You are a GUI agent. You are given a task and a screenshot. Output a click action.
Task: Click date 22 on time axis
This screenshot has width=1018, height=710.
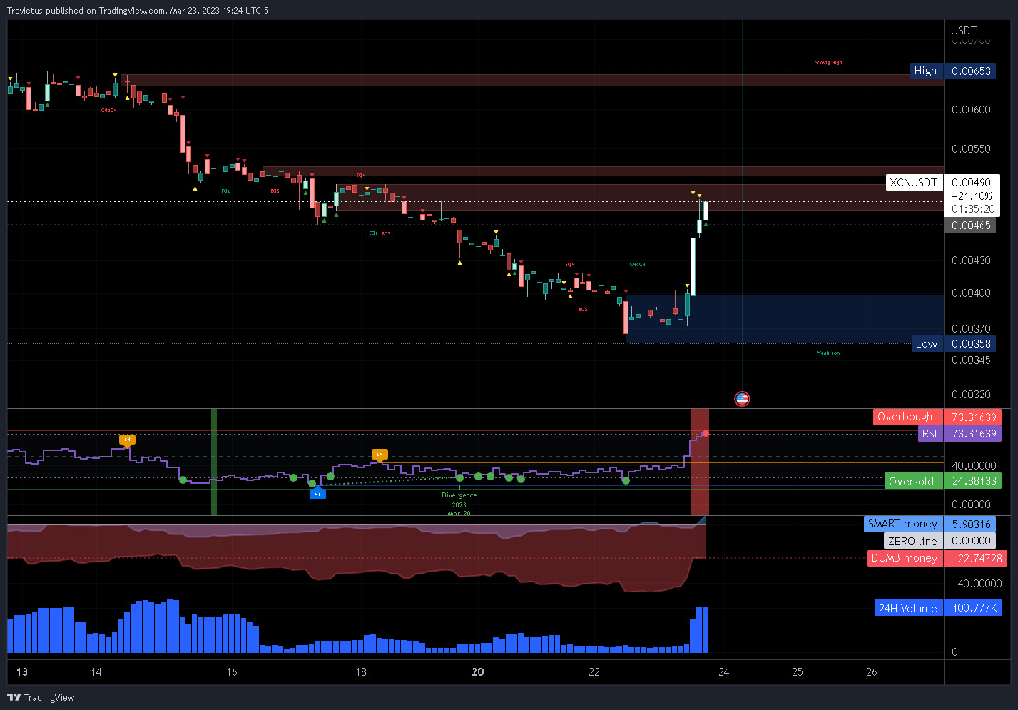point(594,671)
